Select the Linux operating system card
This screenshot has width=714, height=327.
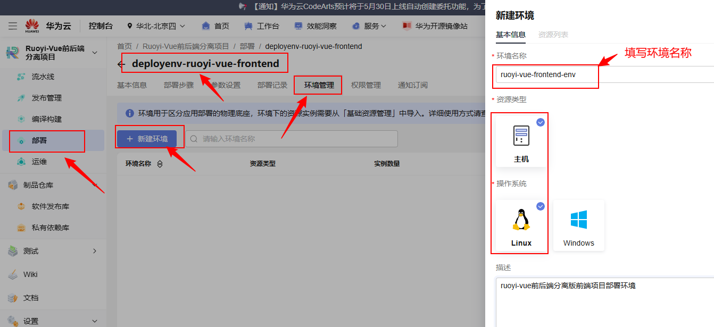521,225
